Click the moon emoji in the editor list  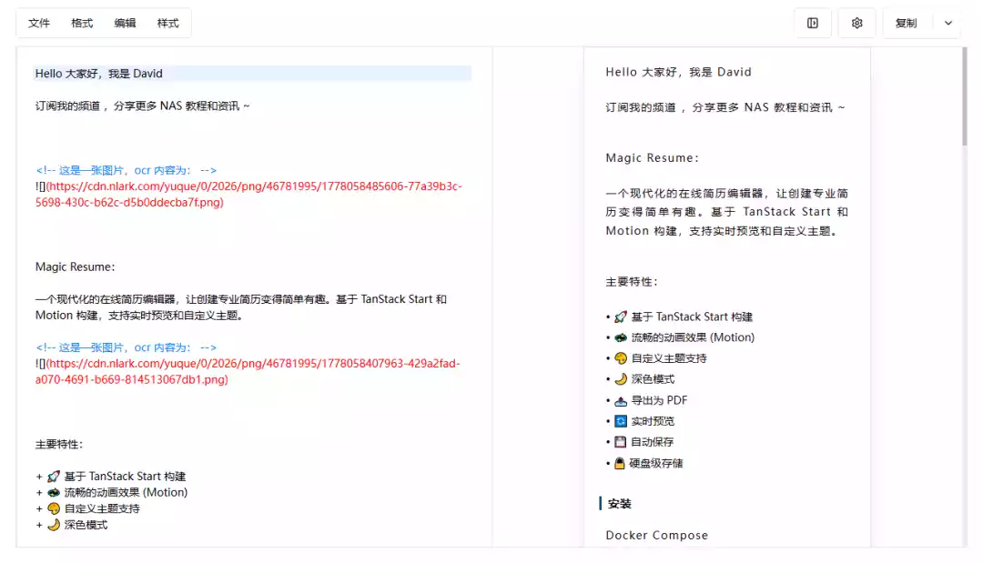(x=54, y=525)
